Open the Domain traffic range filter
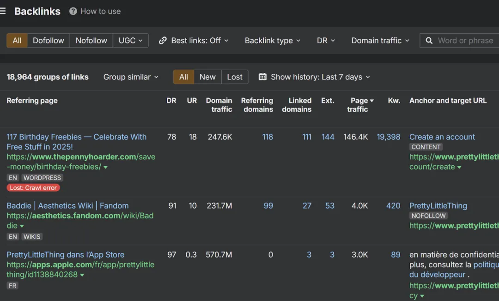The width and height of the screenshot is (499, 301). [380, 41]
